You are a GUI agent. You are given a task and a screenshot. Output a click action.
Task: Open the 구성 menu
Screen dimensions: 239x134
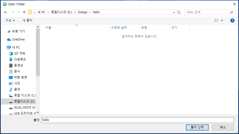[10, 20]
